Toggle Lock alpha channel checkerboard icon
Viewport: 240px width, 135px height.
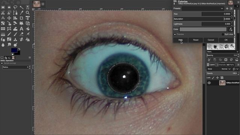pos(222,78)
